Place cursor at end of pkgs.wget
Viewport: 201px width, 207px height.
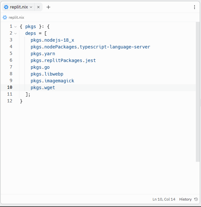click(x=55, y=87)
